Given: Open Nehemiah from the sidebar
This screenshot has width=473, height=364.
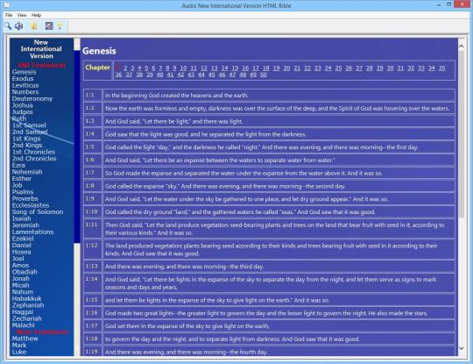Looking at the screenshot, I should pos(27,172).
